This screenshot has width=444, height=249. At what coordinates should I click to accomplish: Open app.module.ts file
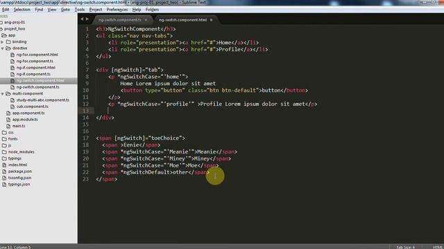[x=25, y=120]
